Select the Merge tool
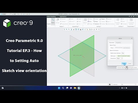This screenshot has height=103, width=138. tap(90, 24)
